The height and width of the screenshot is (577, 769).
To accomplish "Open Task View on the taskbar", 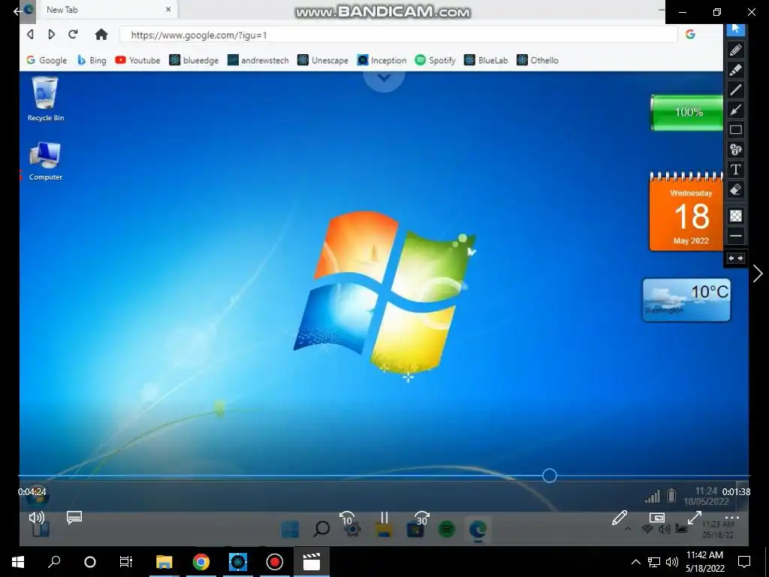I will point(126,561).
